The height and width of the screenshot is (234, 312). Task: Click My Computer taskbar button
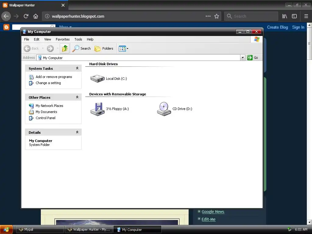pos(137,230)
